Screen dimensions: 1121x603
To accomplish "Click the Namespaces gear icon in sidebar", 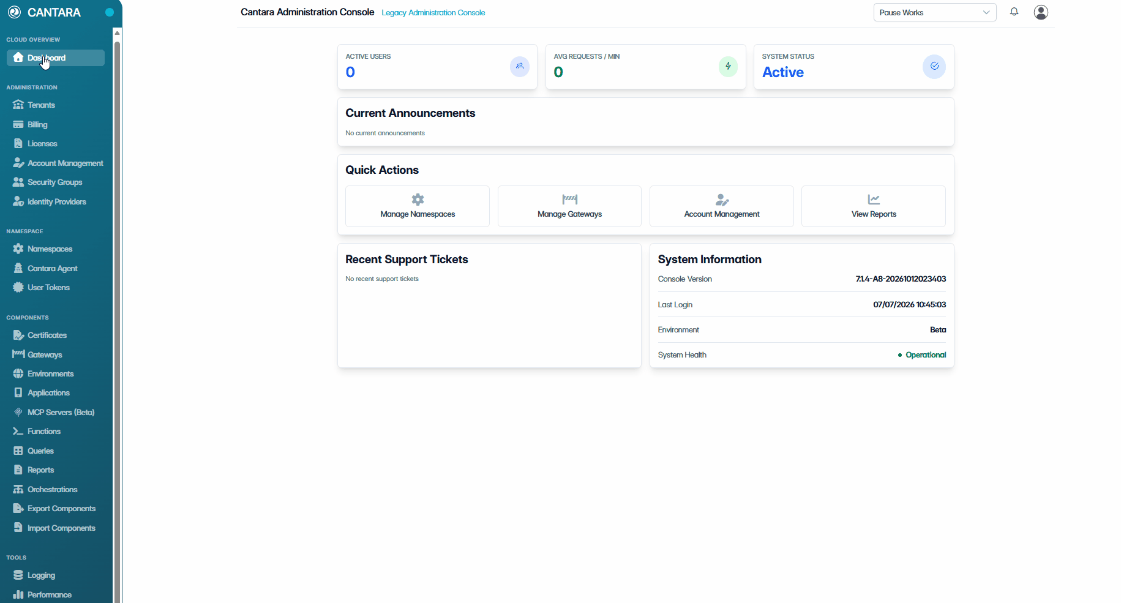I will pyautogui.click(x=18, y=249).
